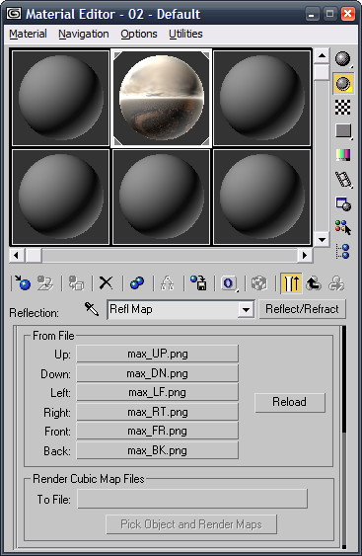
Task: Click the Make Material Copy icon
Action: pyautogui.click(x=137, y=283)
